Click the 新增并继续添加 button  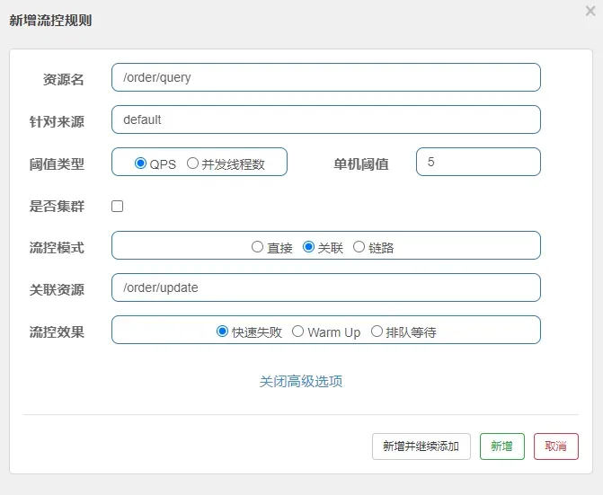tap(421, 446)
